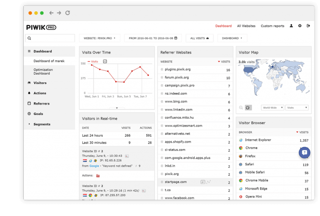The height and width of the screenshot is (216, 320).
Task: Expand the Segments sidebar section
Action: click(x=42, y=124)
